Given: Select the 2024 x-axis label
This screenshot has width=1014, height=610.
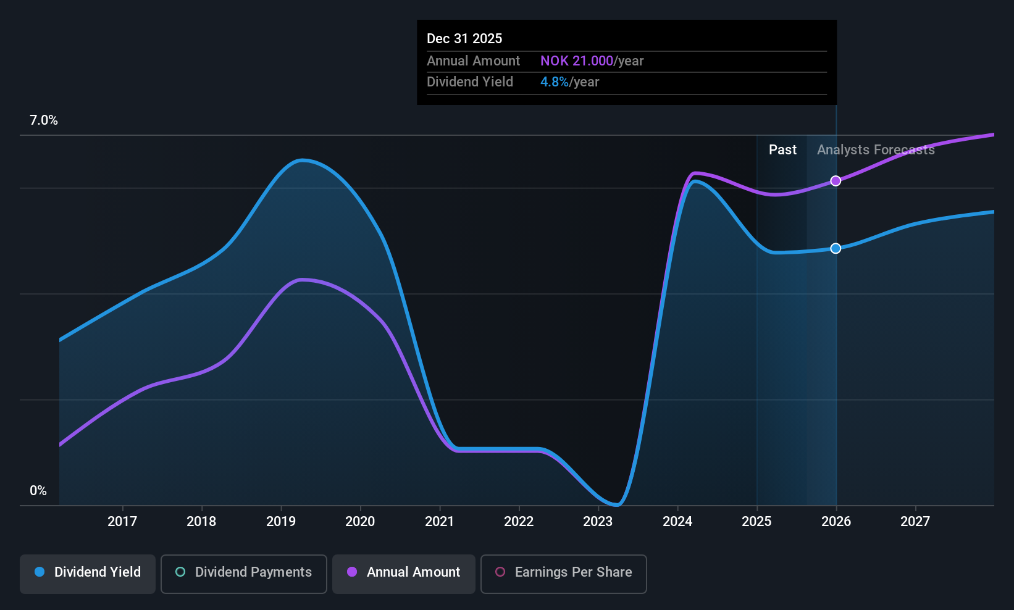Looking at the screenshot, I should [x=677, y=521].
